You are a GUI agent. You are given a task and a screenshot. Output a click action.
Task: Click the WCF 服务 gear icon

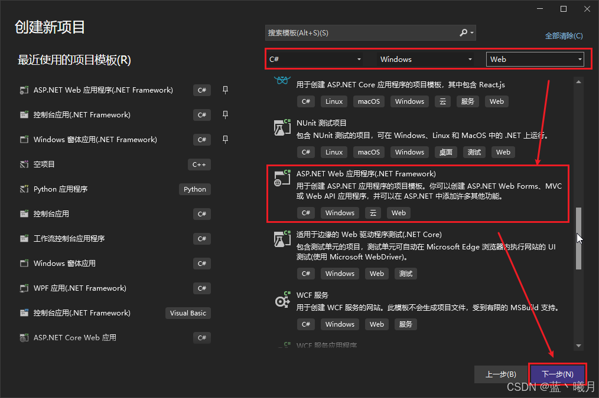[x=282, y=300]
